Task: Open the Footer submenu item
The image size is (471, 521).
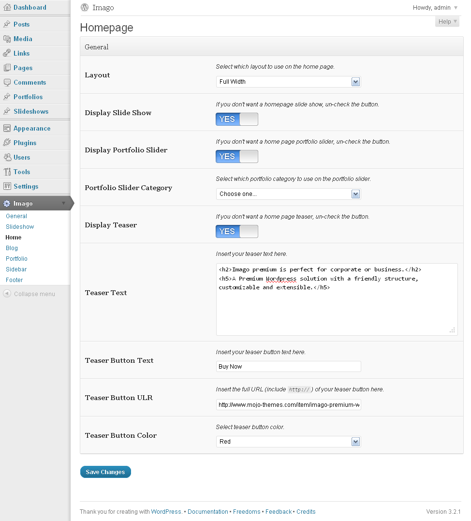Action: tap(15, 280)
